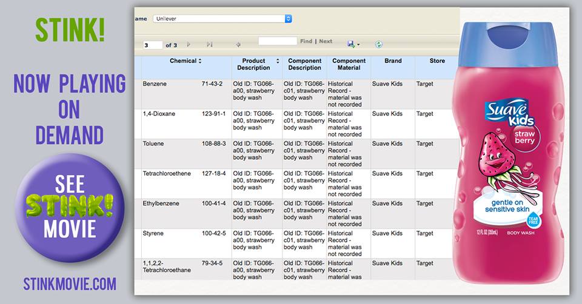The image size is (582, 304).
Task: Click the Next link in the toolbar
Action: (x=326, y=41)
